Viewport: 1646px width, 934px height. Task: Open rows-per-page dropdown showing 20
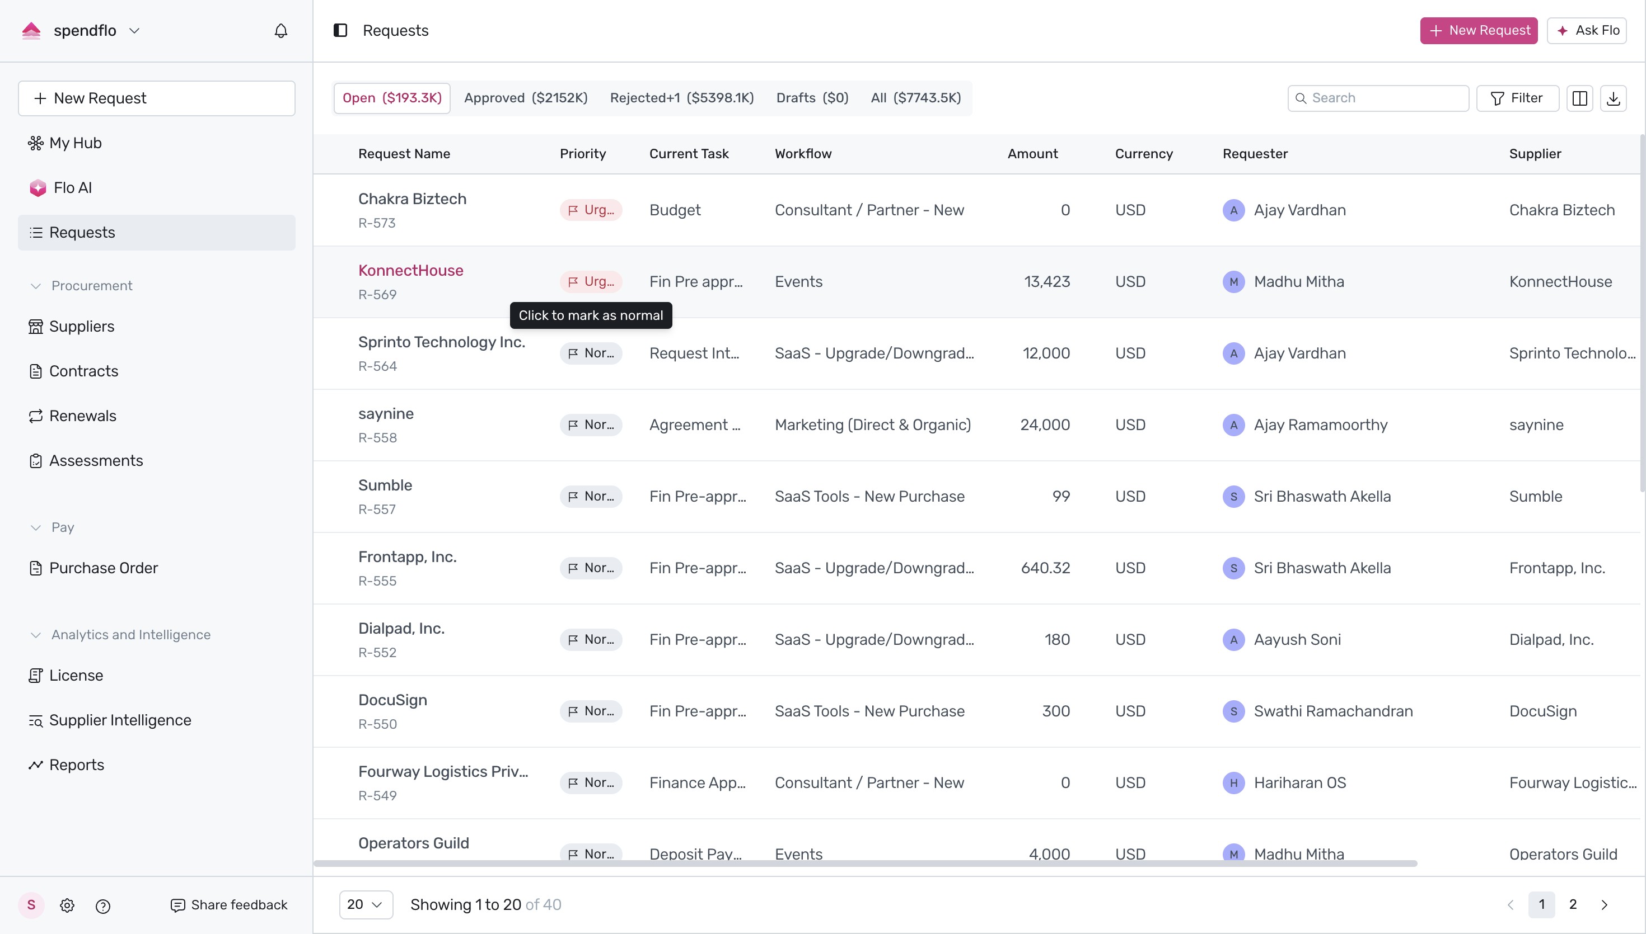tap(365, 904)
